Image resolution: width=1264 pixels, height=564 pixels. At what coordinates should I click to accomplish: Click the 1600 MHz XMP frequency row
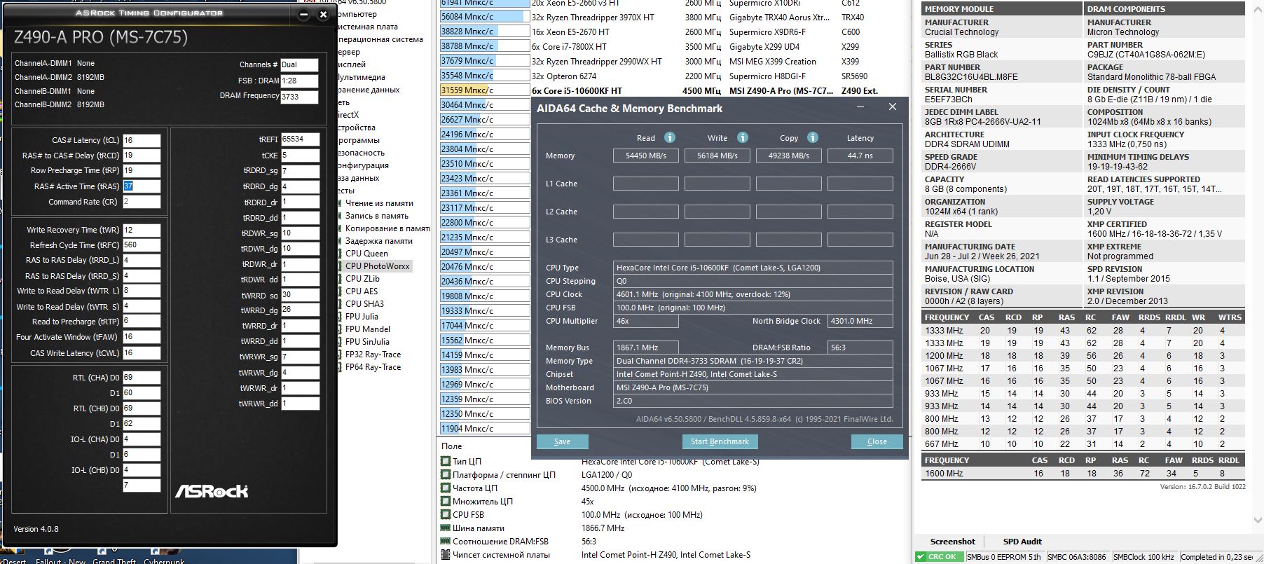[x=1083, y=474]
